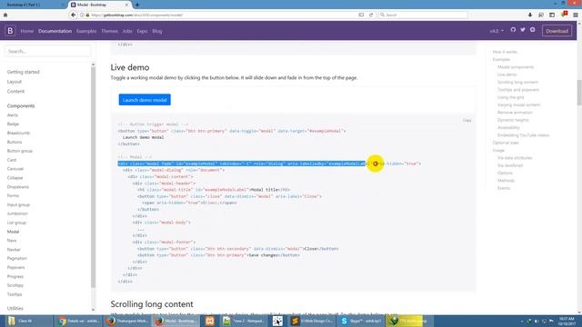Open the Twitter icon link in navbar
Viewport: 582px width, 327px height.
click(523, 30)
